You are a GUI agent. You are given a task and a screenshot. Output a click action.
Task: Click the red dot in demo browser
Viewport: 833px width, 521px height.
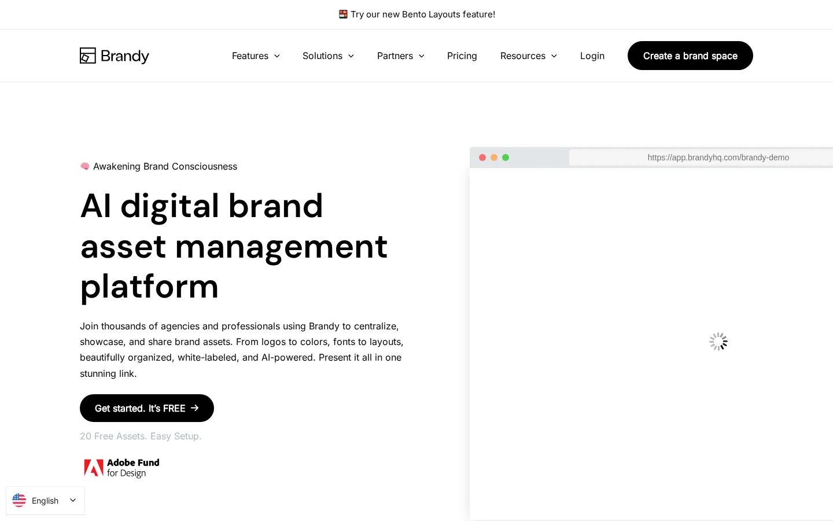(482, 157)
